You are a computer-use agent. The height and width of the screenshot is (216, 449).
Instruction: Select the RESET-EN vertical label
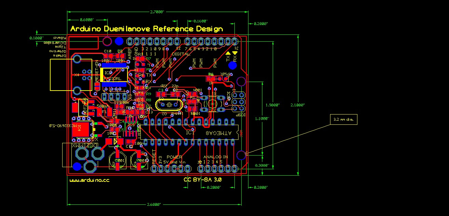(x=97, y=70)
